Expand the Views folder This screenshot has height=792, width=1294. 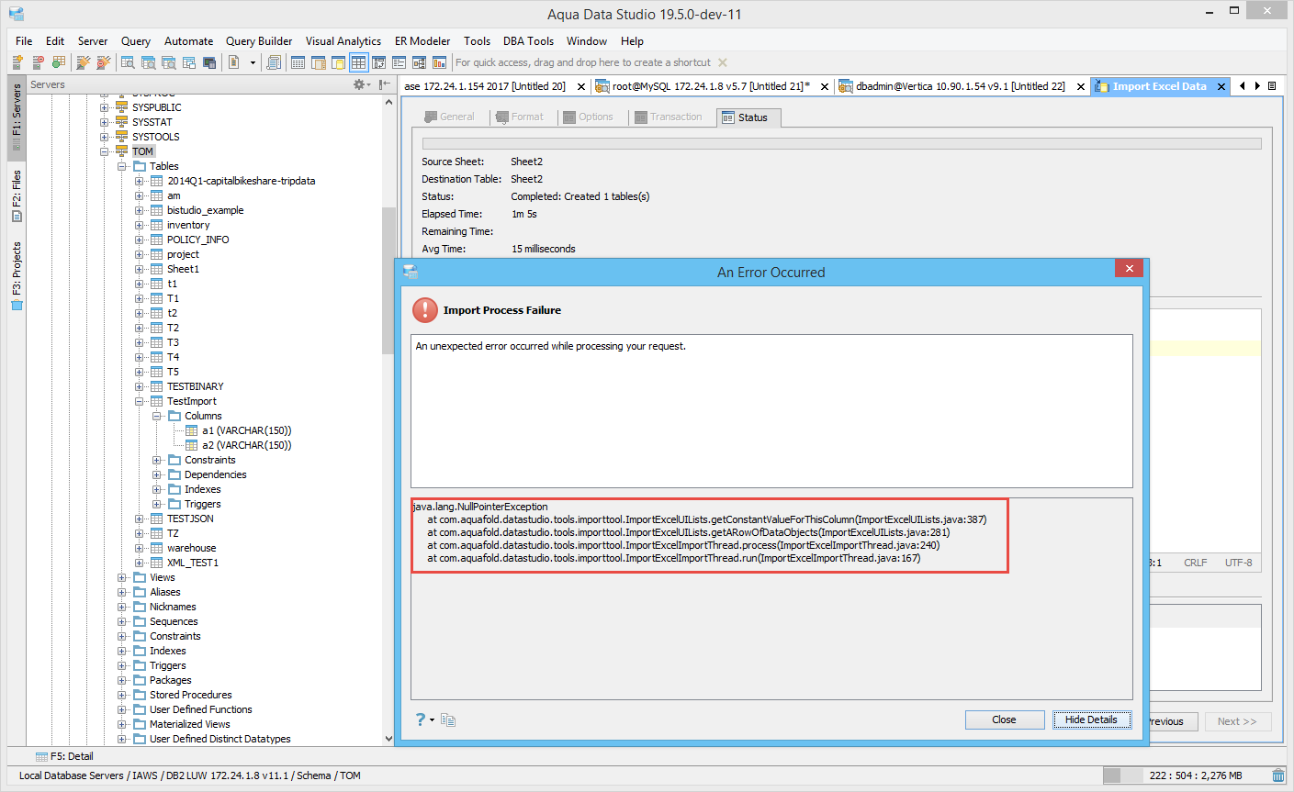coord(122,577)
